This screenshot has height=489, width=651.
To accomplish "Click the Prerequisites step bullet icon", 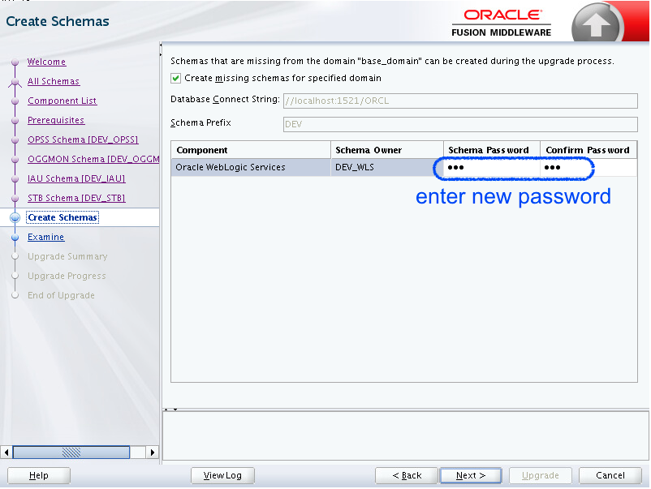I will [x=15, y=120].
